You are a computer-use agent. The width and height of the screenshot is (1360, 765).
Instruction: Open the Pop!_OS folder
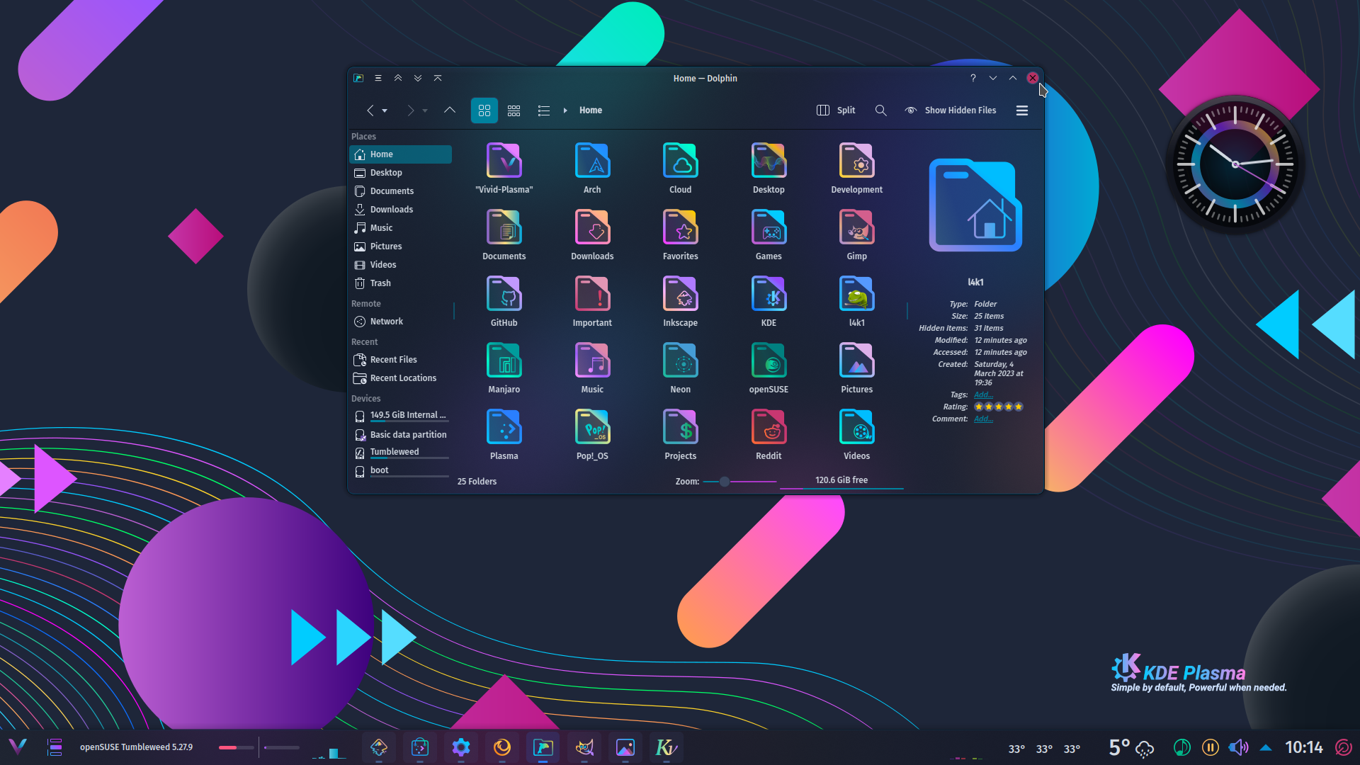[592, 434]
